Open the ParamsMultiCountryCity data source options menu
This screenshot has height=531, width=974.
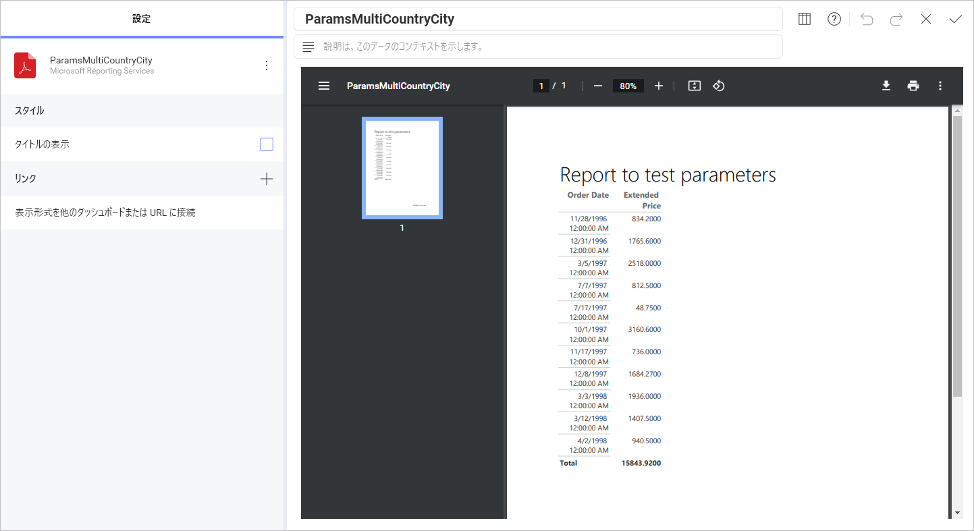tap(267, 65)
